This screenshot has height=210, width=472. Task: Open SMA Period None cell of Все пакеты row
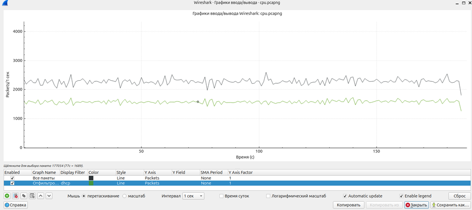[214, 178]
